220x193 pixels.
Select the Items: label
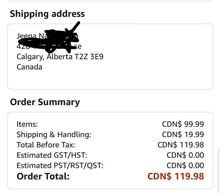(27, 124)
